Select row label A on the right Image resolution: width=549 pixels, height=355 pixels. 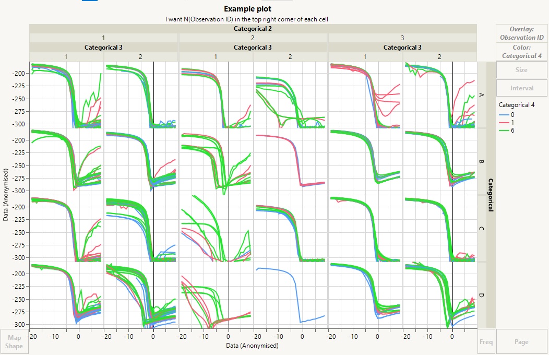[481, 95]
